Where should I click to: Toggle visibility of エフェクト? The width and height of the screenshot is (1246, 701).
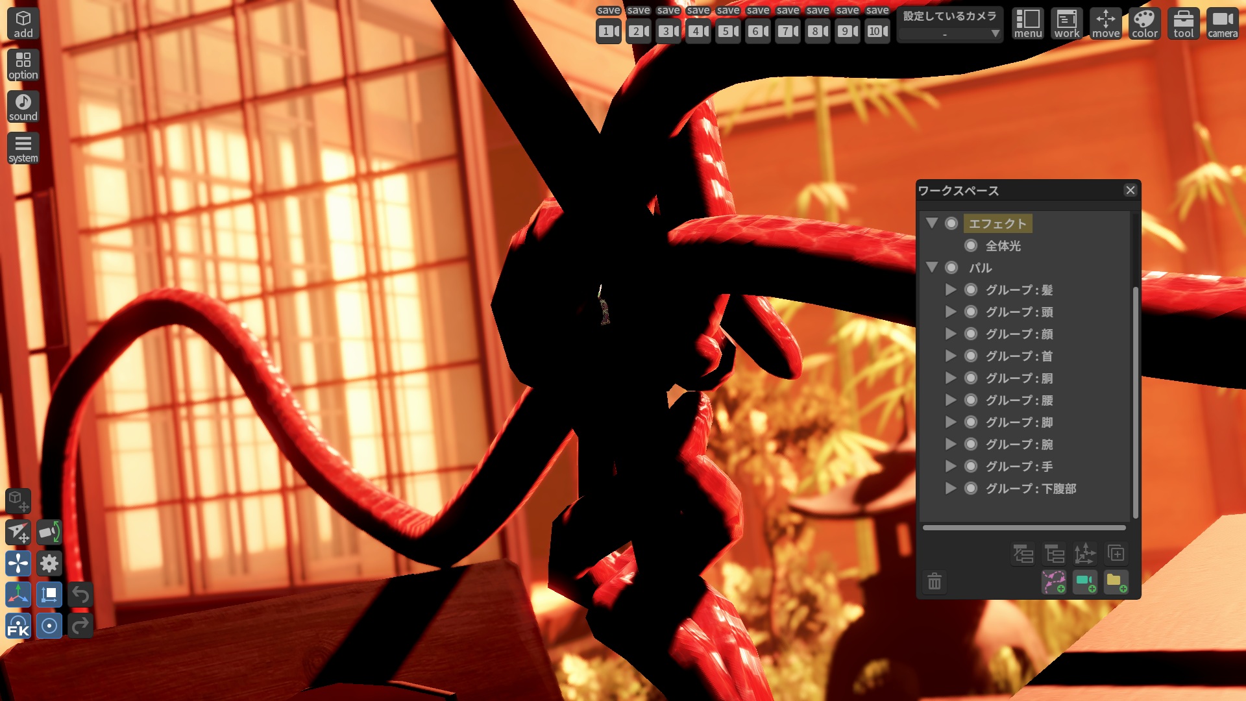pos(951,223)
